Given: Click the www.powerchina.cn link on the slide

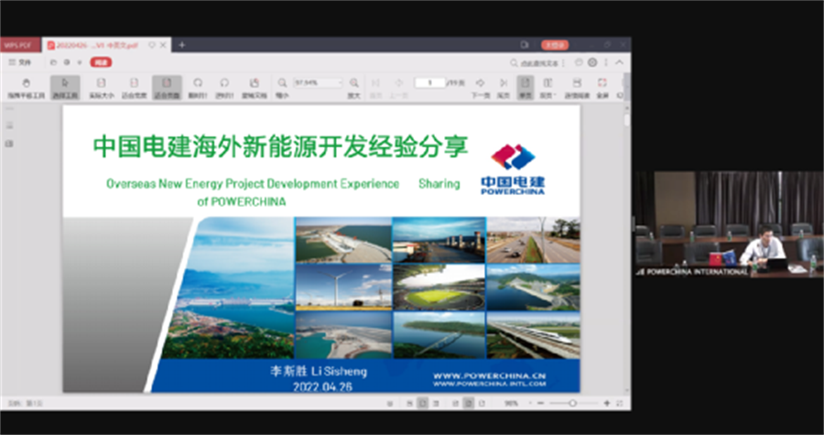Looking at the screenshot, I should tap(489, 375).
